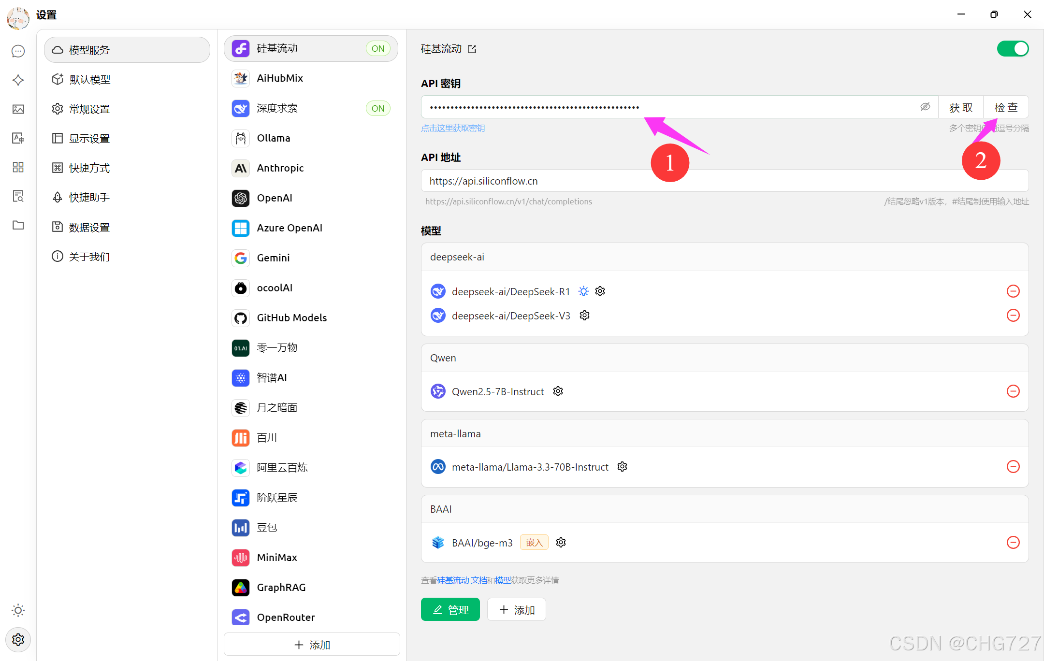The height and width of the screenshot is (661, 1044).
Task: Open the translate icon in sidebar
Action: click(18, 138)
